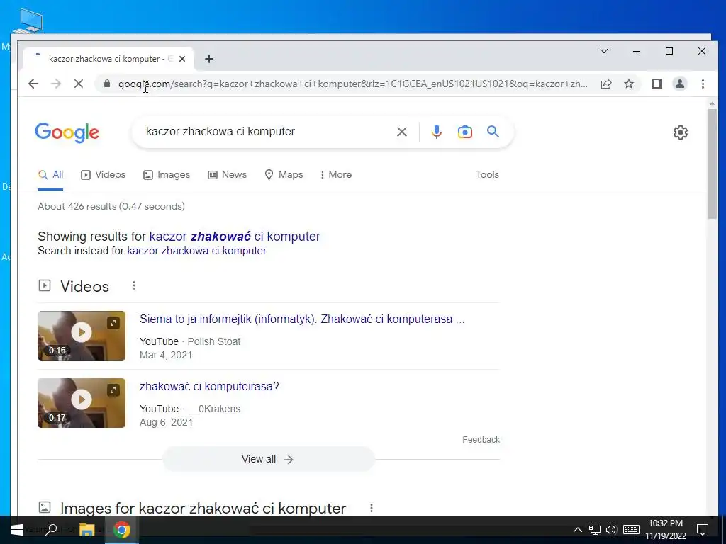This screenshot has height=544, width=726.
Task: Share this page from the address bar
Action: [606, 84]
